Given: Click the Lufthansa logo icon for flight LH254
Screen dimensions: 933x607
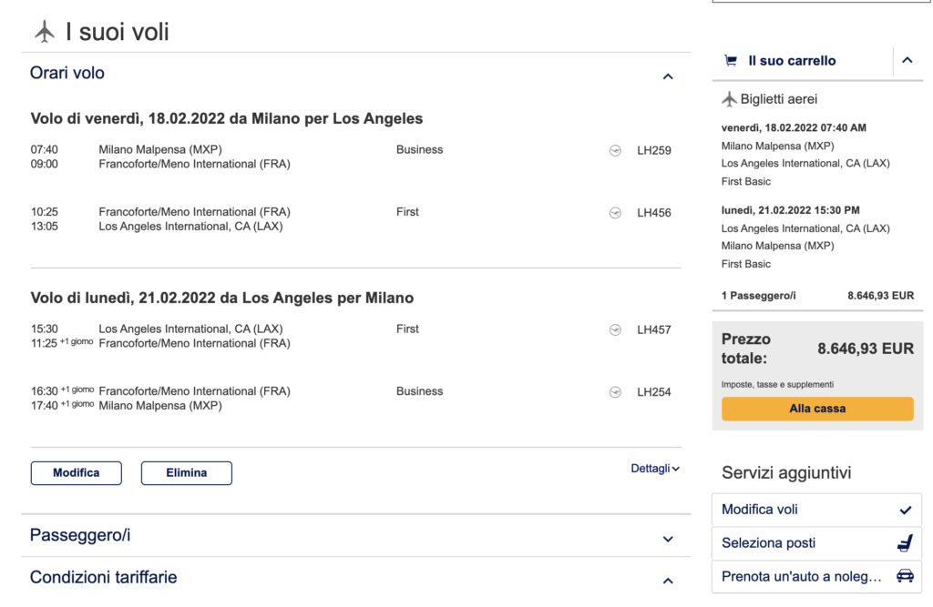Looking at the screenshot, I should click(615, 392).
